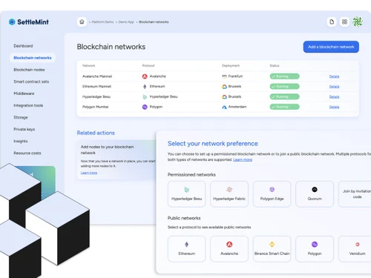Click Running status of Hyperledger Besu

click(x=285, y=96)
